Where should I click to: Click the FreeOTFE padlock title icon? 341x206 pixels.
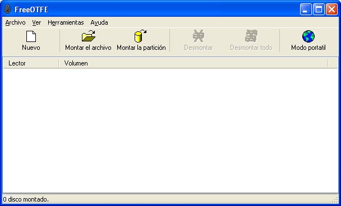click(8, 10)
